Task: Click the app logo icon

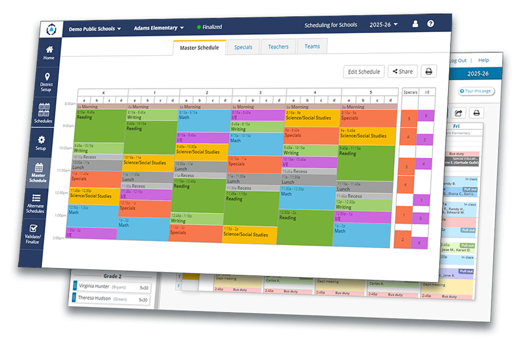Action: tap(51, 29)
